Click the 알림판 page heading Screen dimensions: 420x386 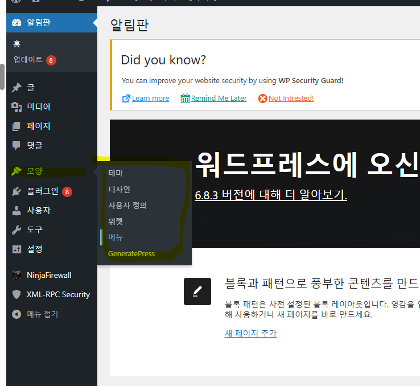pyautogui.click(x=129, y=25)
